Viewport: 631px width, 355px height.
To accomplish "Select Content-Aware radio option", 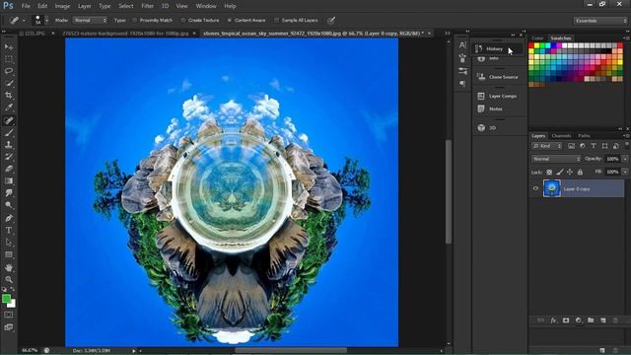I will (x=245, y=20).
